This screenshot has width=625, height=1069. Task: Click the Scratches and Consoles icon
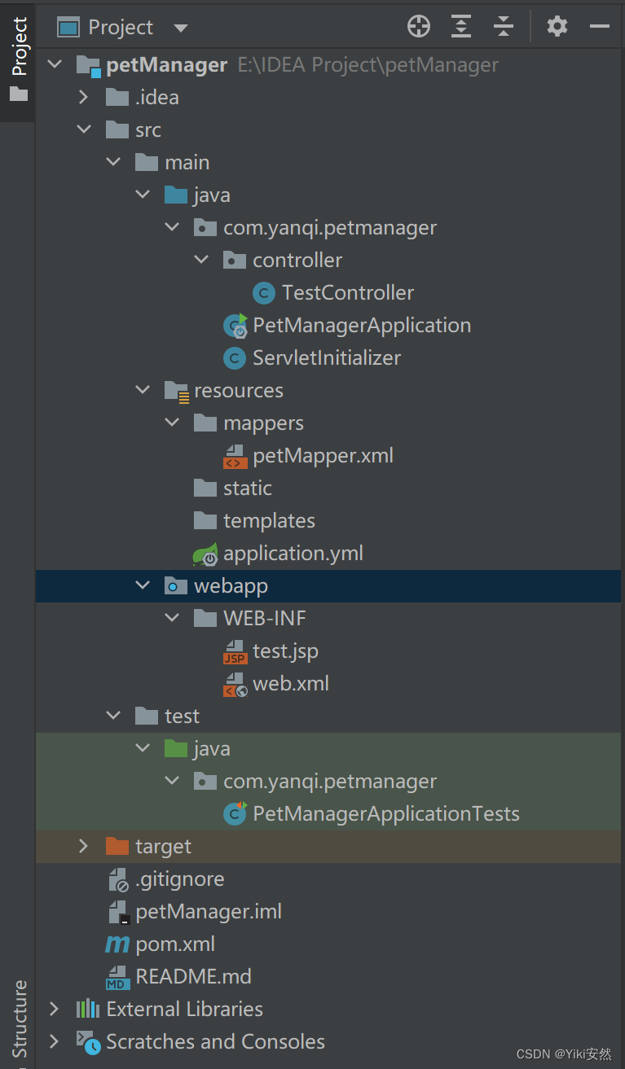[x=88, y=1042]
